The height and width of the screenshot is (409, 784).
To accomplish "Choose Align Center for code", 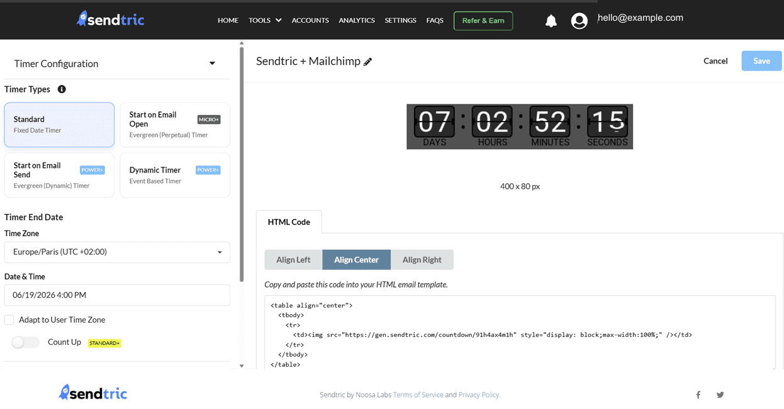I will (x=356, y=260).
